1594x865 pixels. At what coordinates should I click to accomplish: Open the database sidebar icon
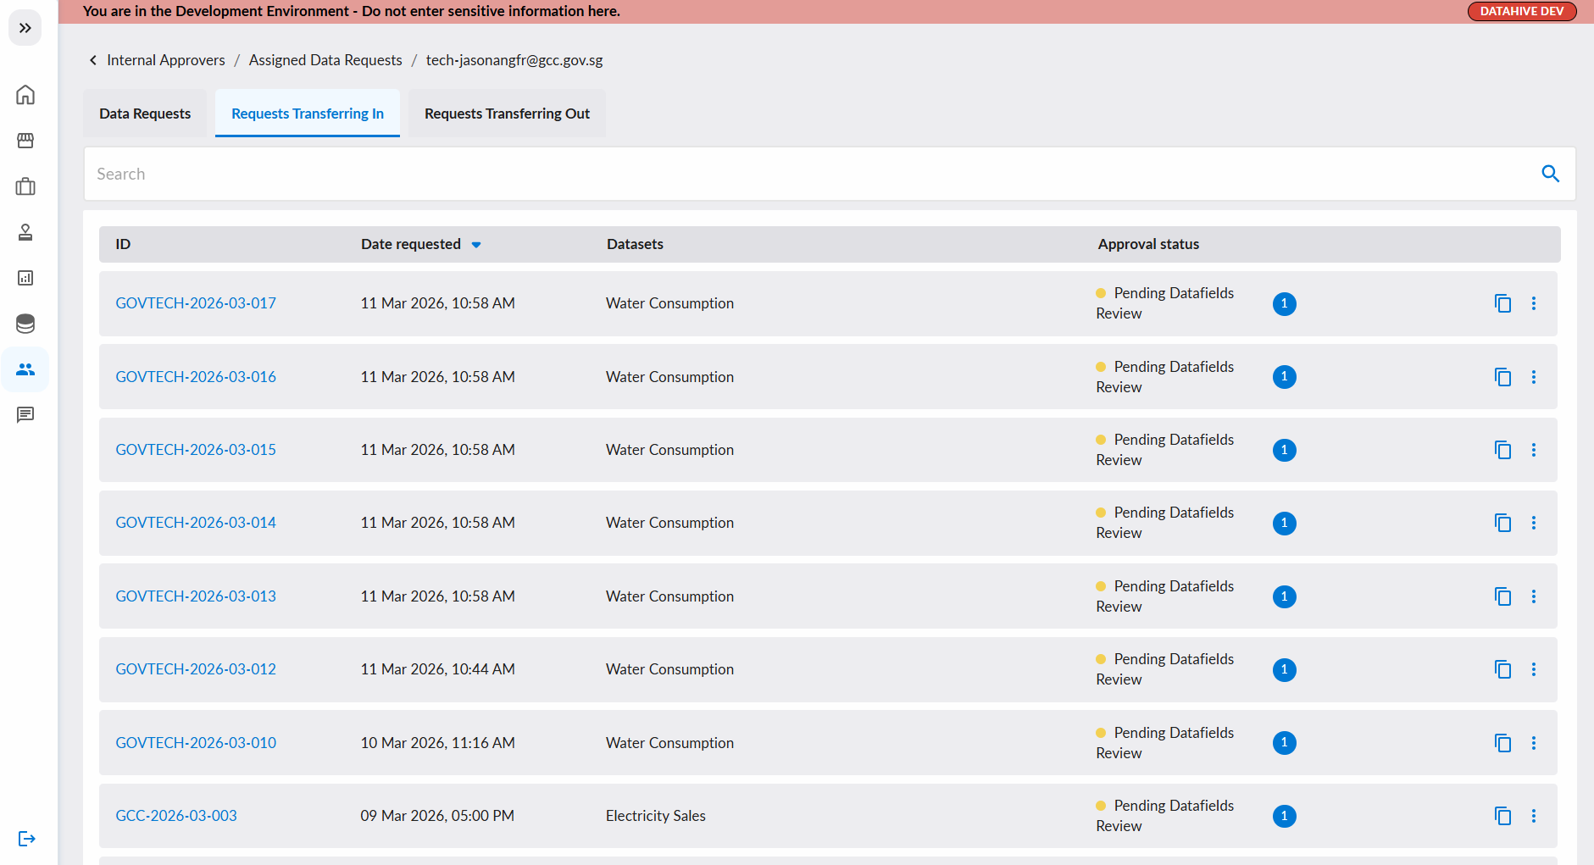point(25,324)
